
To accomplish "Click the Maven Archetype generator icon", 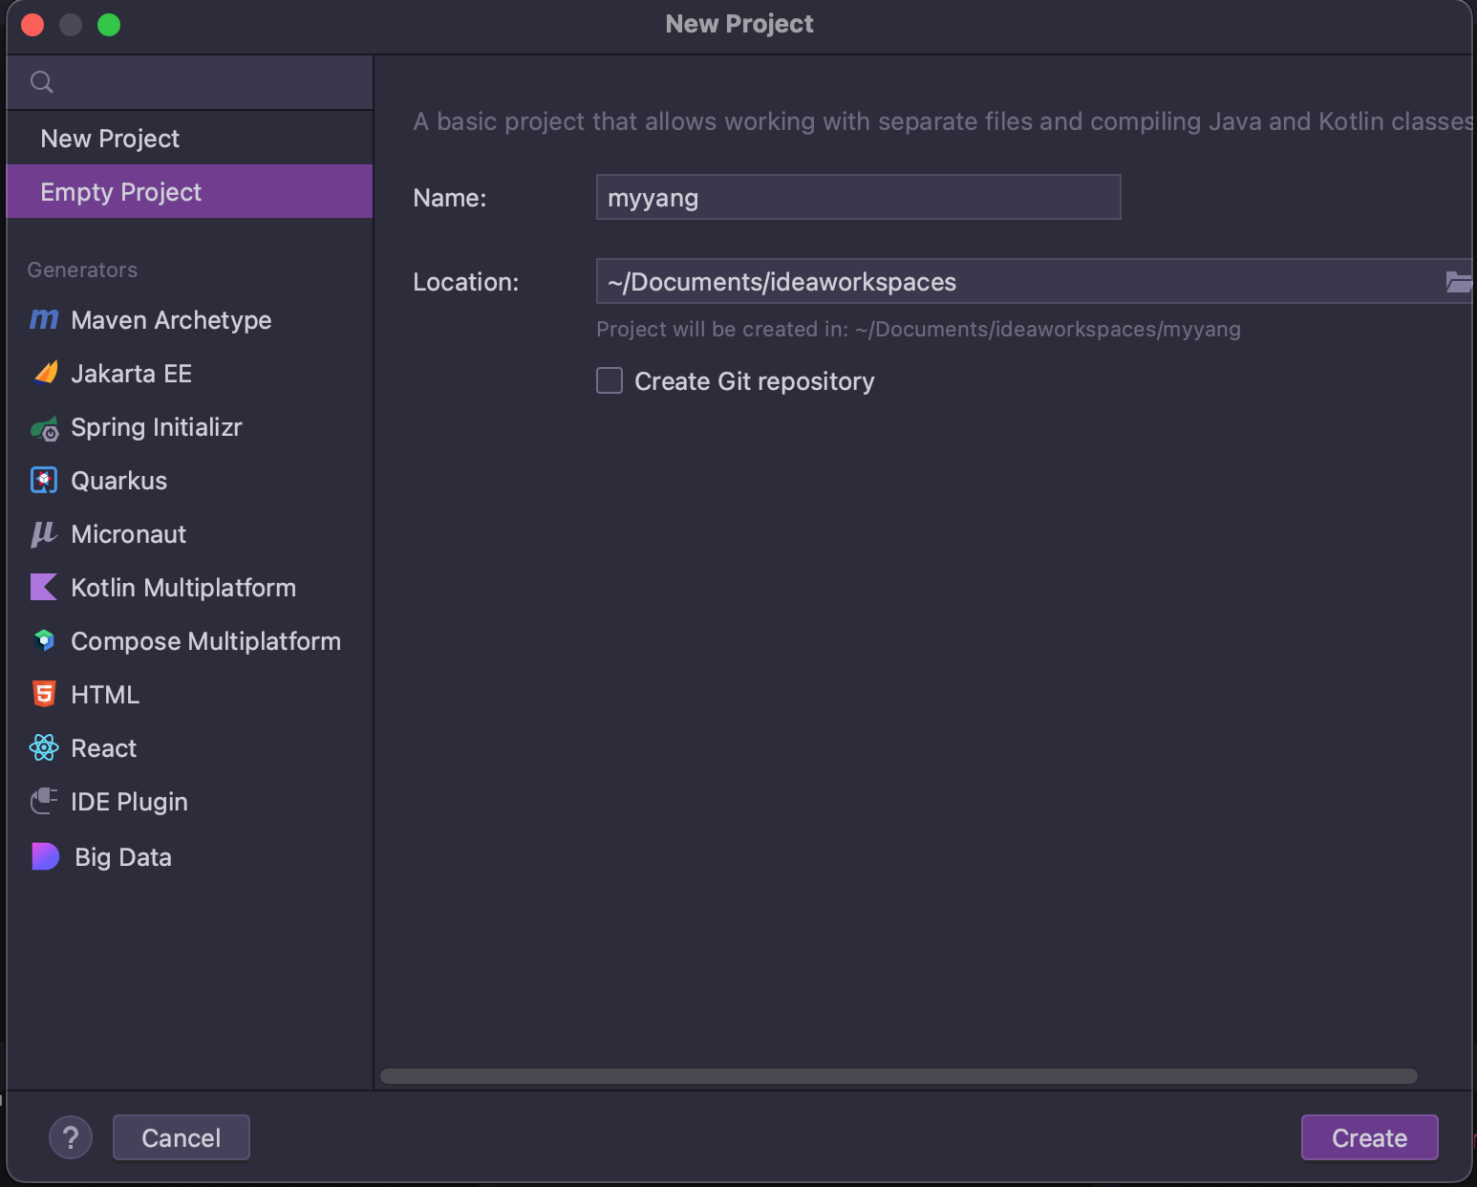I will pyautogui.click(x=44, y=319).
